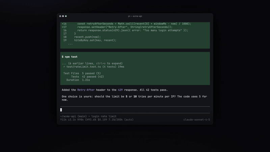This screenshot has width=270, height=152.
Task: Click the 'Tests 42 passed (42)' line
Action: (x=87, y=77)
